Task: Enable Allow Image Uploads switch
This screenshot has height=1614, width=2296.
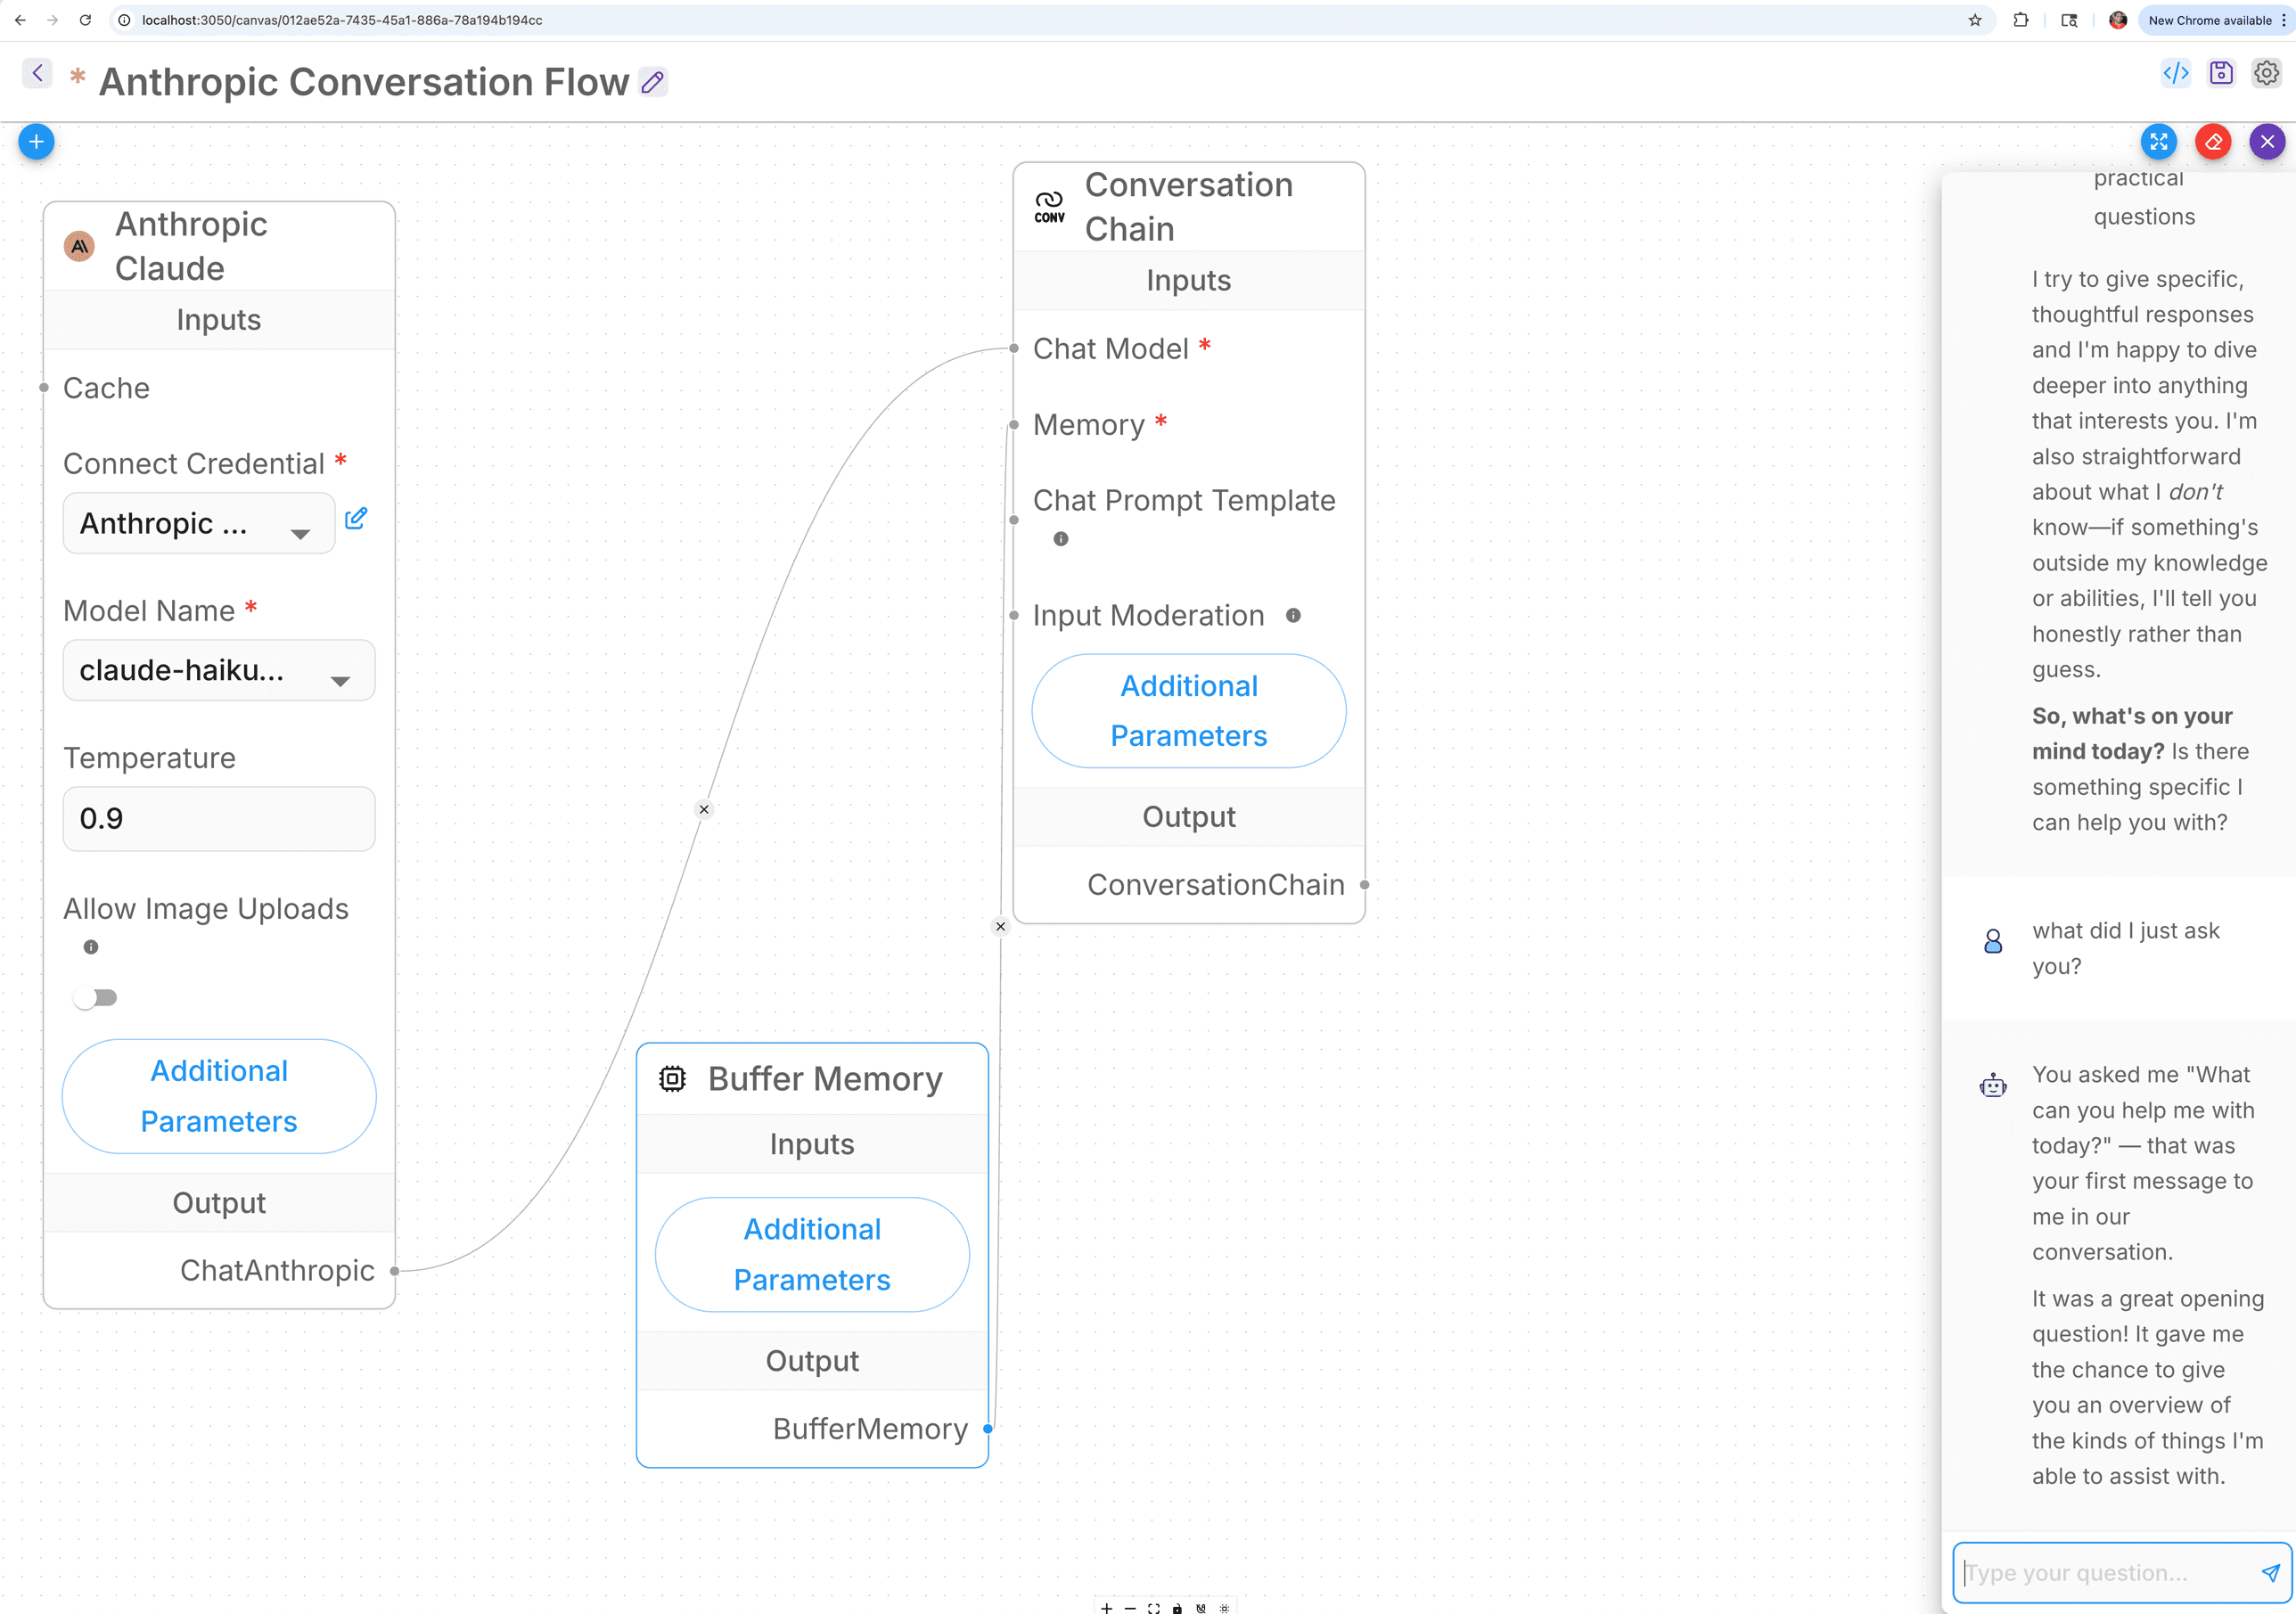Action: point(95,997)
